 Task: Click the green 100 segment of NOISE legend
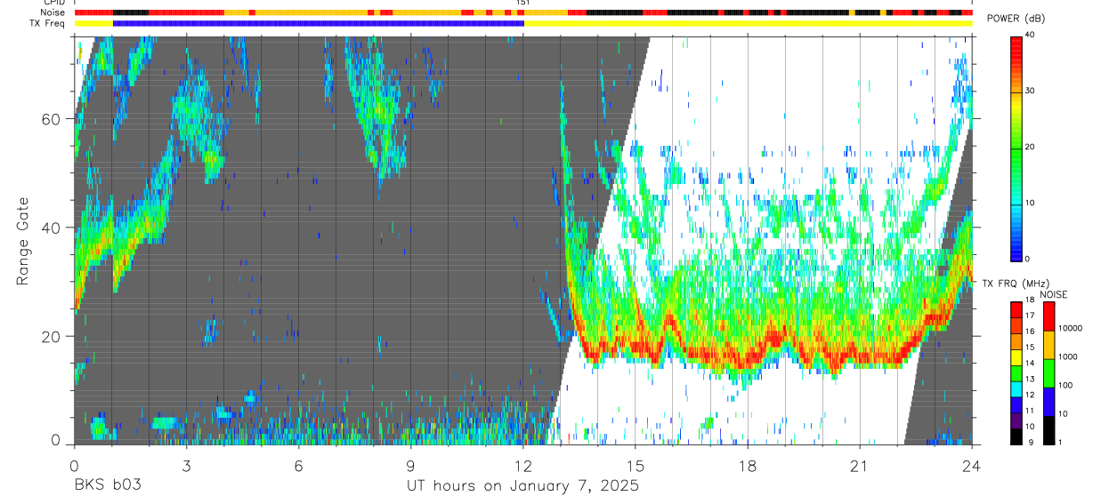click(1048, 373)
